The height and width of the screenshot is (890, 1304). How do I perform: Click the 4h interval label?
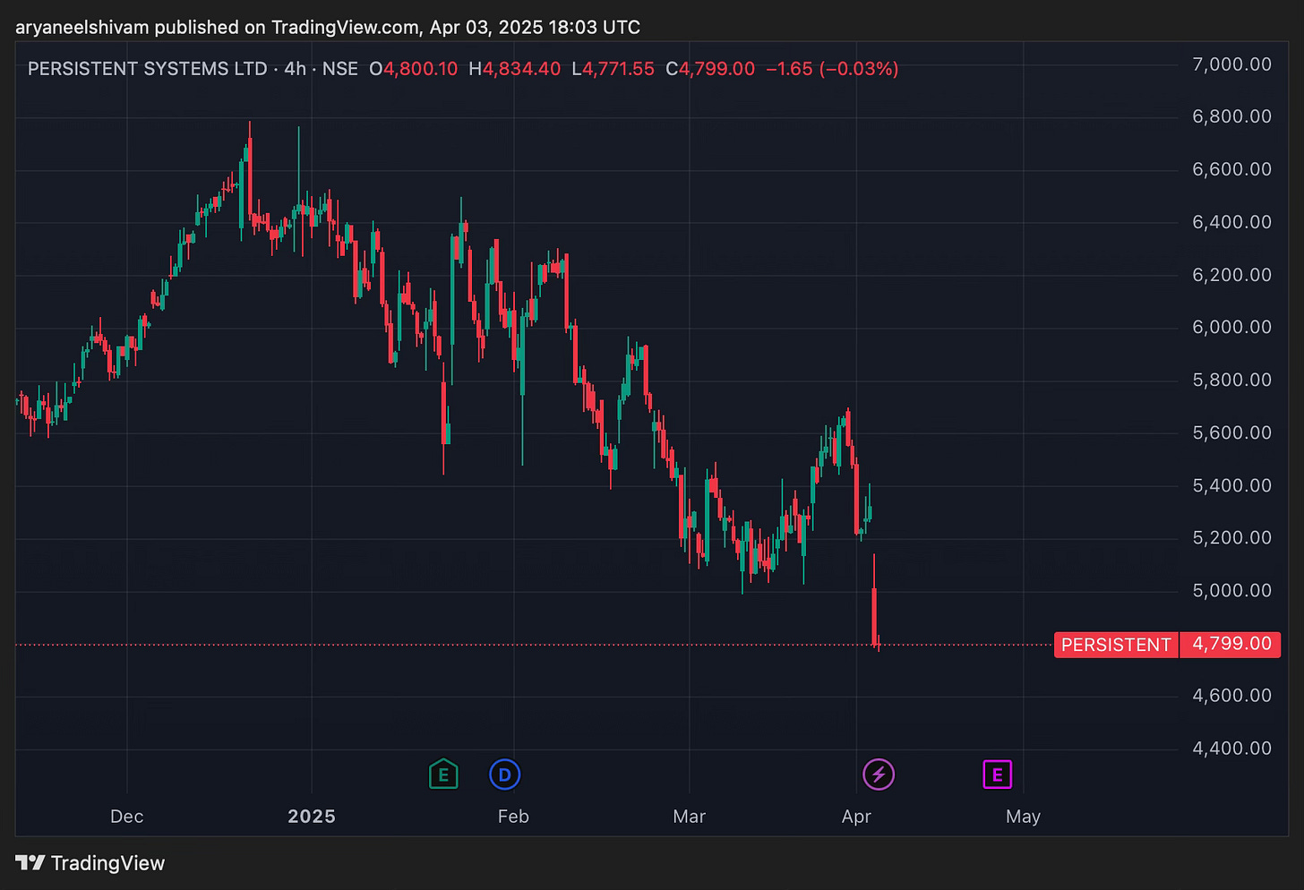295,69
